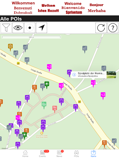This screenshot has width=119, height=158.
Task: Switch to the Home tab
Action: tap(25, 154)
